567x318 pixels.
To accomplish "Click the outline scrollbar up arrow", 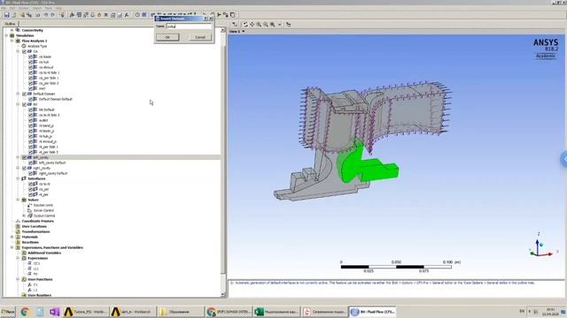I will pyautogui.click(x=222, y=30).
